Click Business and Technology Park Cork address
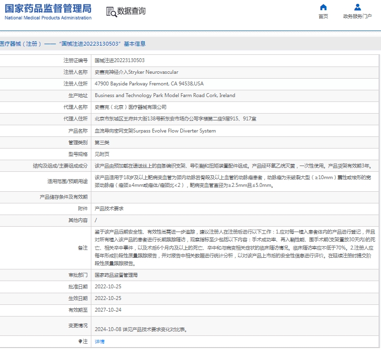 point(165,95)
